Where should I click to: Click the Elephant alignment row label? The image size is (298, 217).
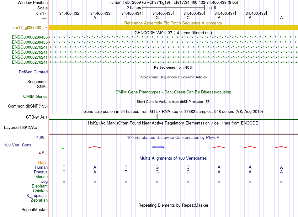[x=40, y=186]
